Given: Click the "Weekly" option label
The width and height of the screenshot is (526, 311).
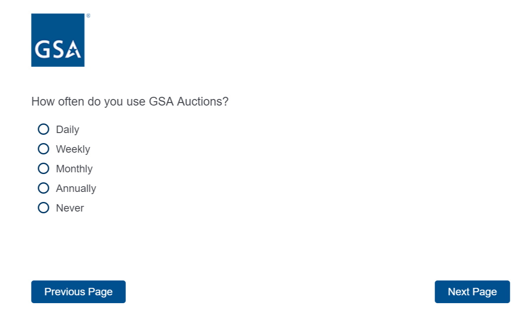Looking at the screenshot, I should coord(73,149).
